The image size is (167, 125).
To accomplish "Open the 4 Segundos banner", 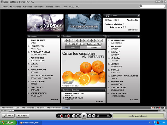I will click(45, 23).
